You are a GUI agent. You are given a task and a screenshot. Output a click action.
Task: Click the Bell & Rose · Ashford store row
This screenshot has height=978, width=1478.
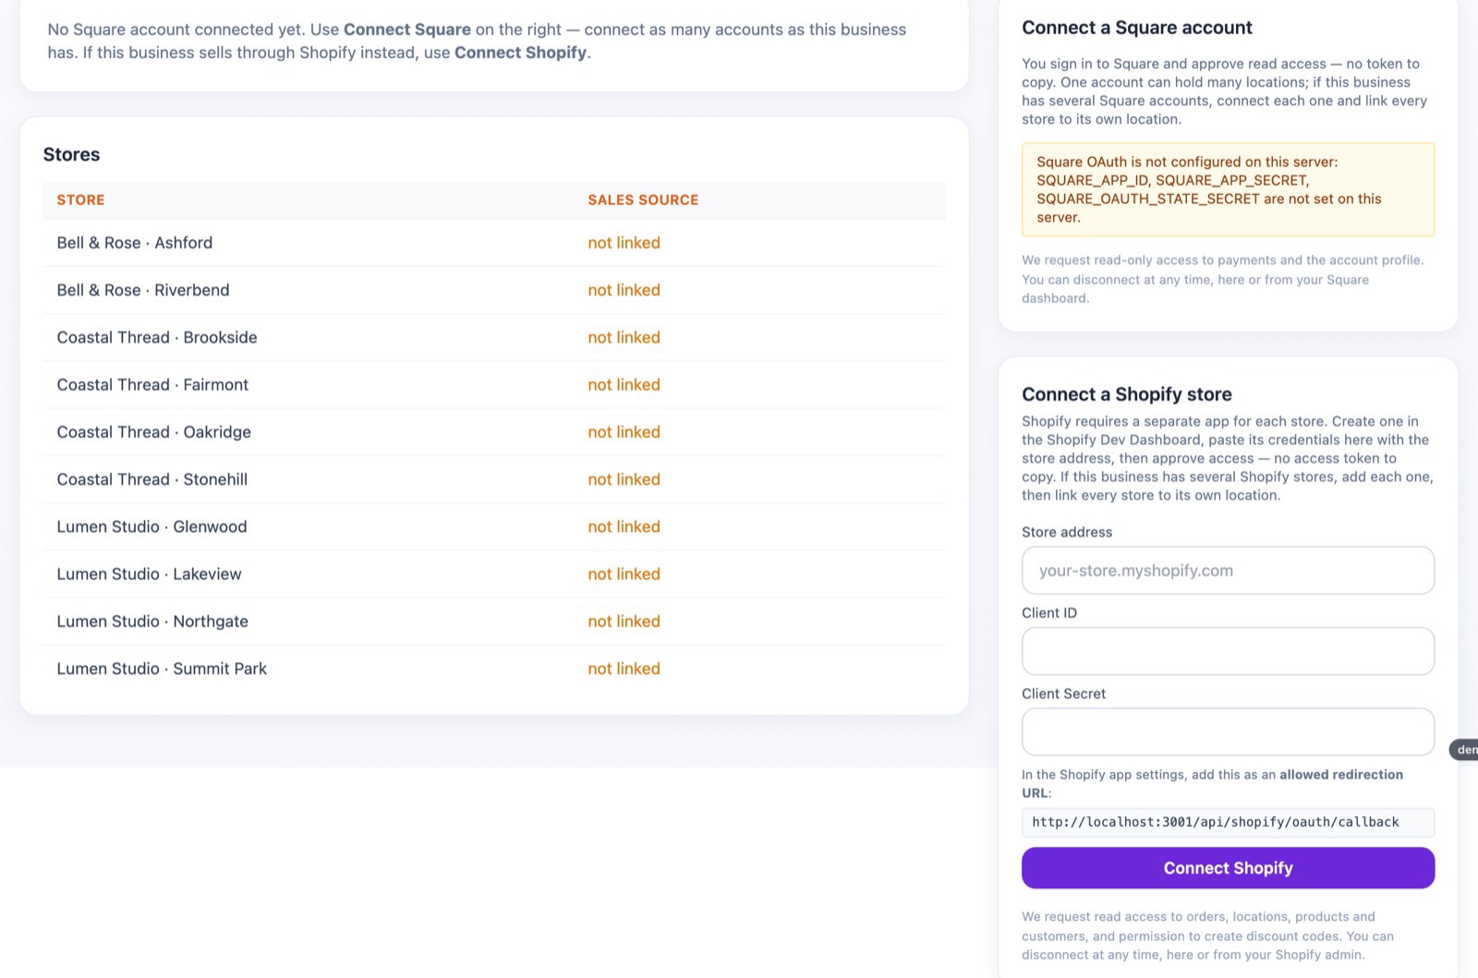click(x=494, y=243)
